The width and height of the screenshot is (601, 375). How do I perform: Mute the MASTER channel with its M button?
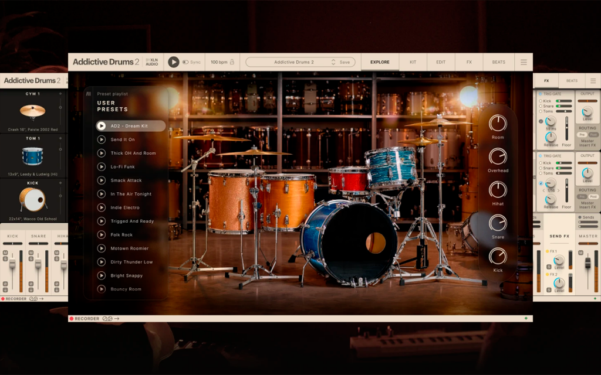coord(580,253)
